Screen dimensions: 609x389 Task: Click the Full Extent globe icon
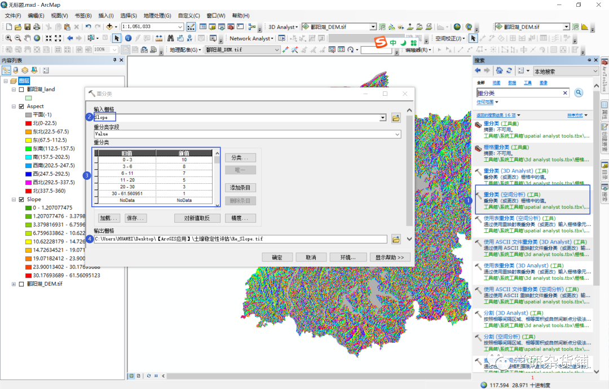36,38
